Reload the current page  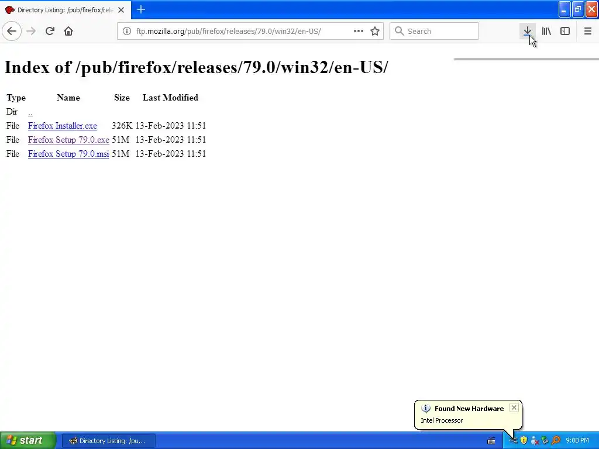coord(50,32)
